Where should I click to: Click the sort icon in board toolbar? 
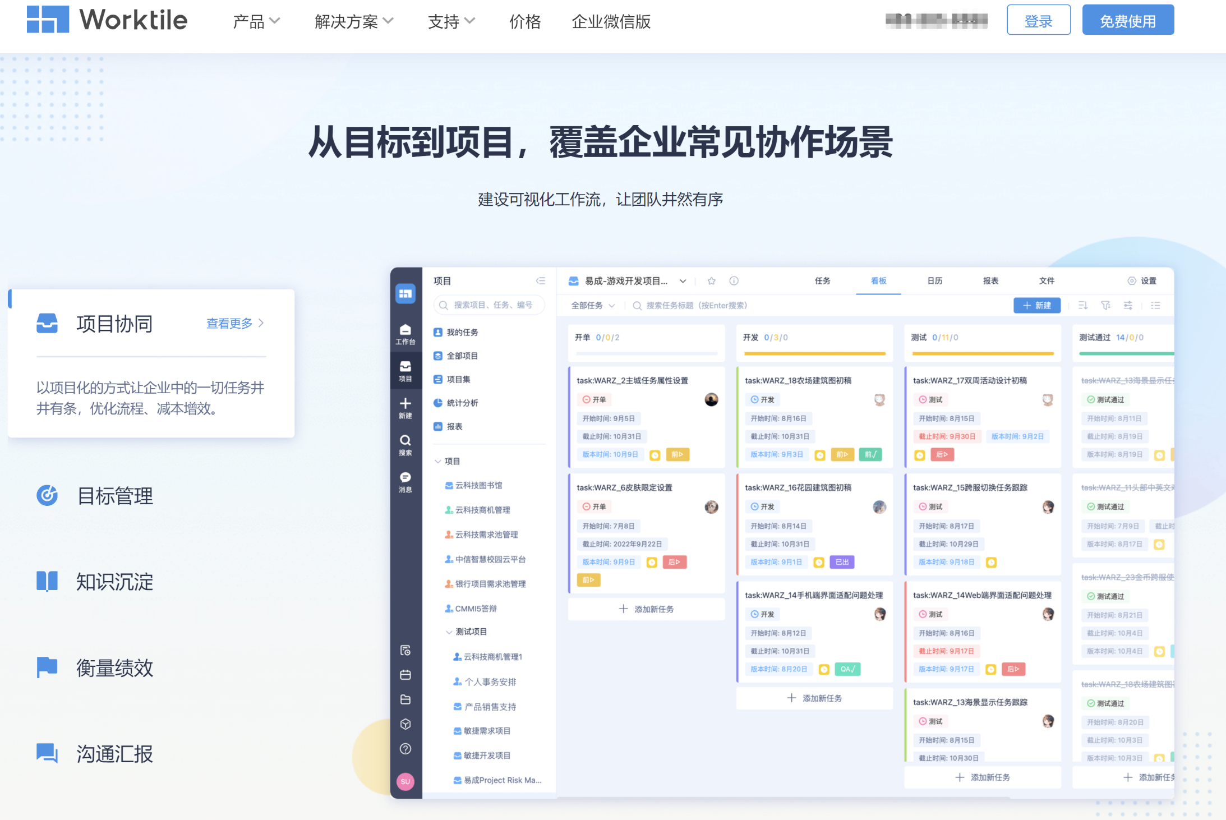pos(1083,305)
